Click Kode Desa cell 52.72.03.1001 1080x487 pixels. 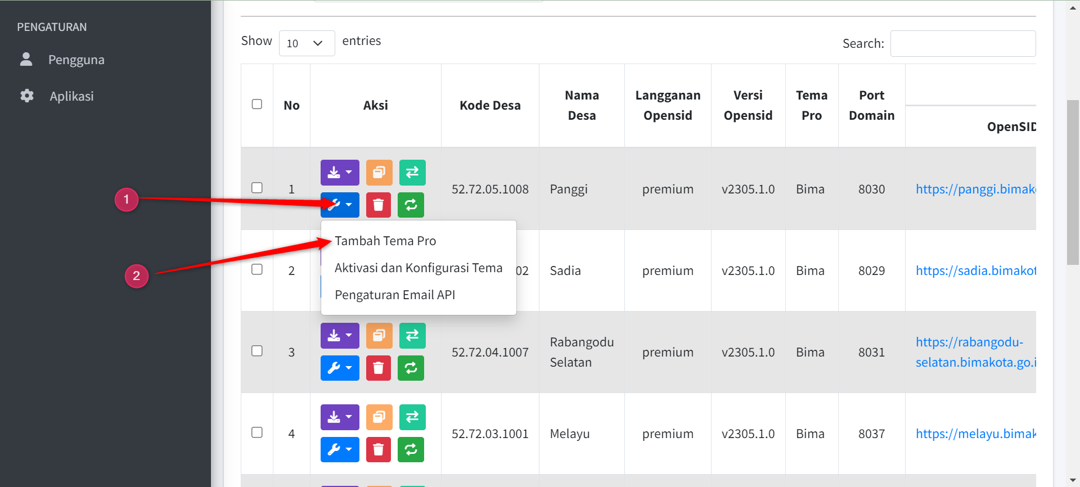490,434
